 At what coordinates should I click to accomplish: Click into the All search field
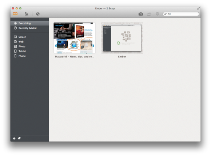coord(181,14)
